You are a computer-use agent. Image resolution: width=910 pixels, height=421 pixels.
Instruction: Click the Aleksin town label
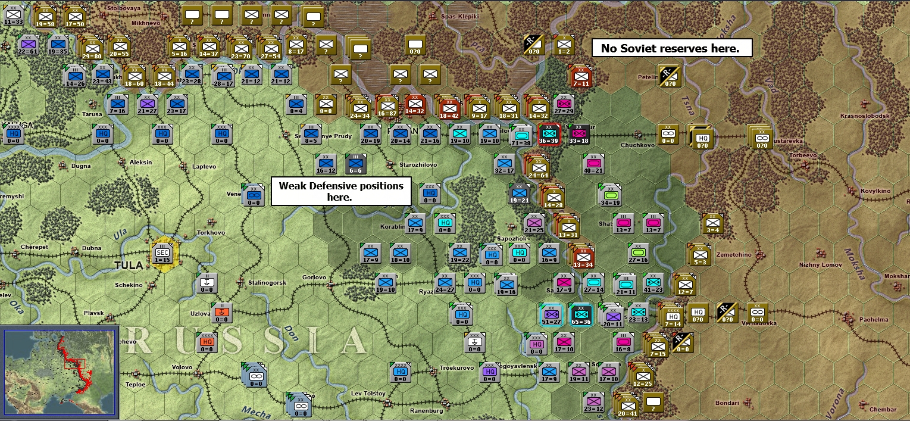click(140, 163)
